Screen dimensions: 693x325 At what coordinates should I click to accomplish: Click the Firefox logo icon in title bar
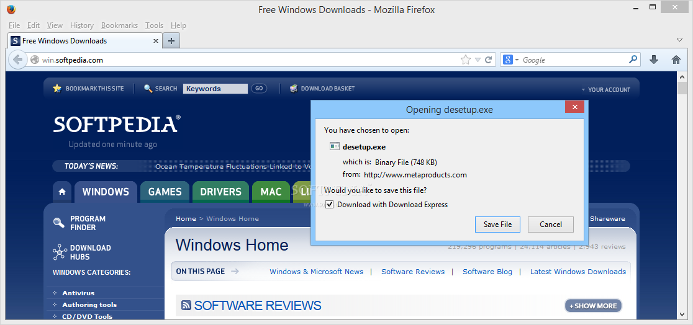tap(11, 9)
